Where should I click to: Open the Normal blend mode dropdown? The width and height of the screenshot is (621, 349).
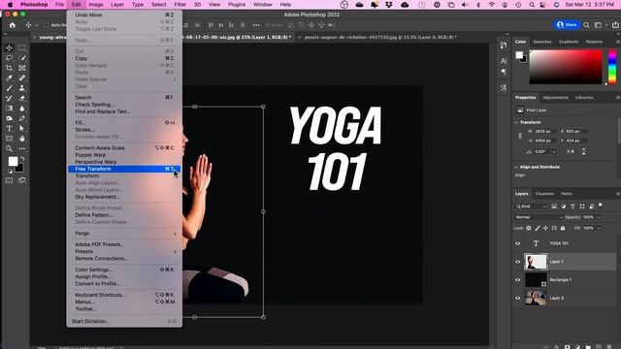click(x=539, y=217)
